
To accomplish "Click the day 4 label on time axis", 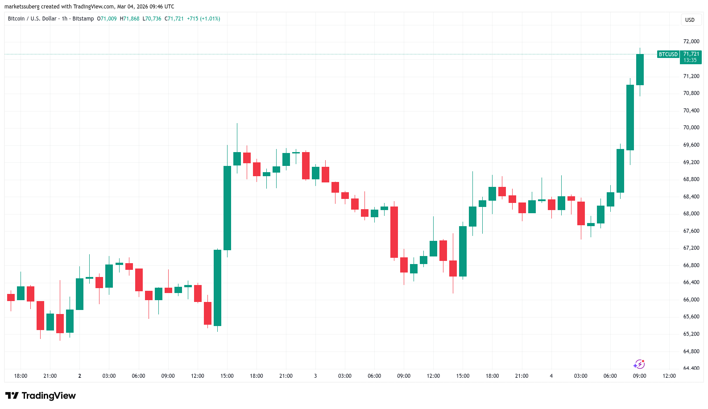I will point(551,376).
